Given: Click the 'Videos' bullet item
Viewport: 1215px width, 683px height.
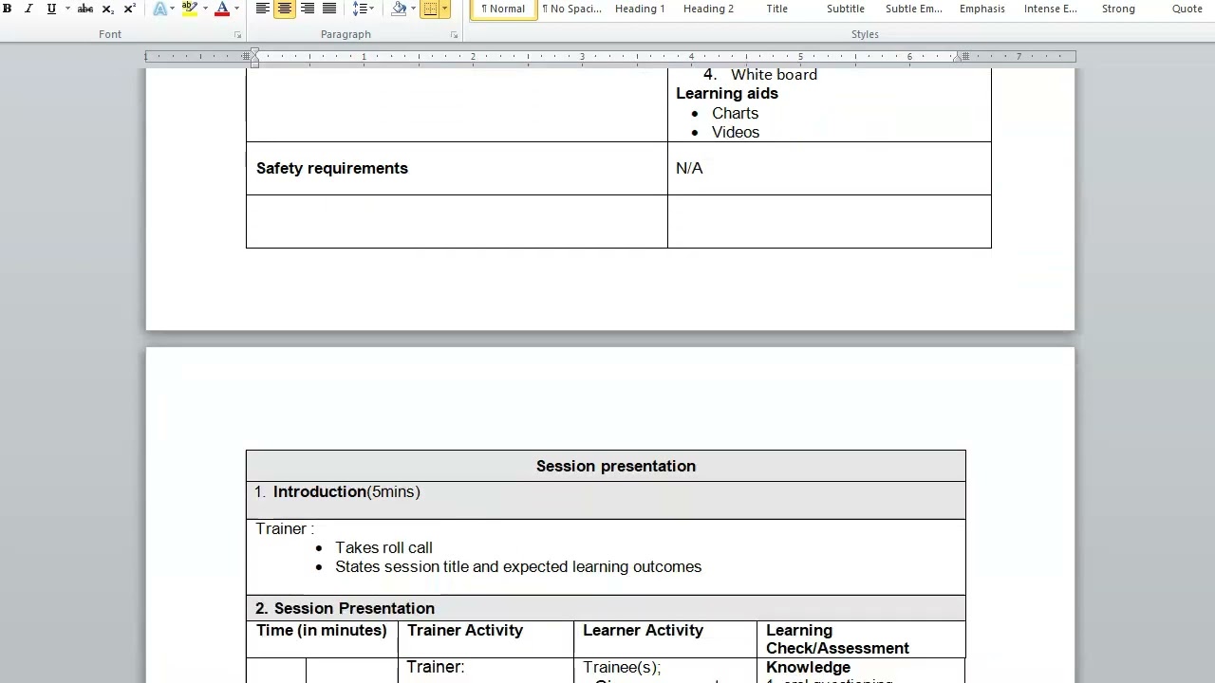Looking at the screenshot, I should click(x=736, y=132).
